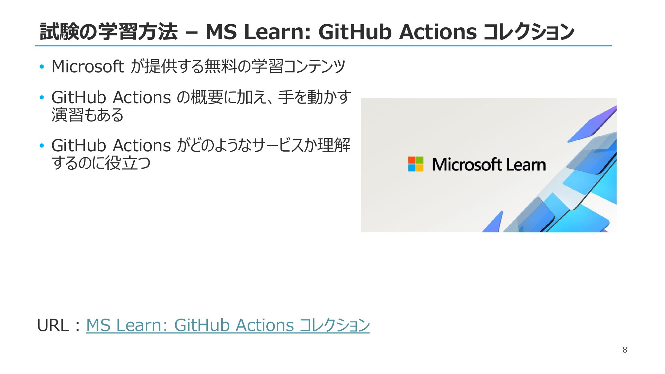Click the first bullet about Microsoft 無料の学習コンテンツ
The height and width of the screenshot is (374, 665).
[198, 66]
